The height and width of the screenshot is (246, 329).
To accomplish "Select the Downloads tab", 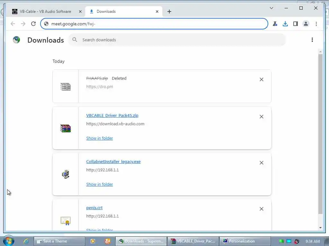I will point(123,12).
